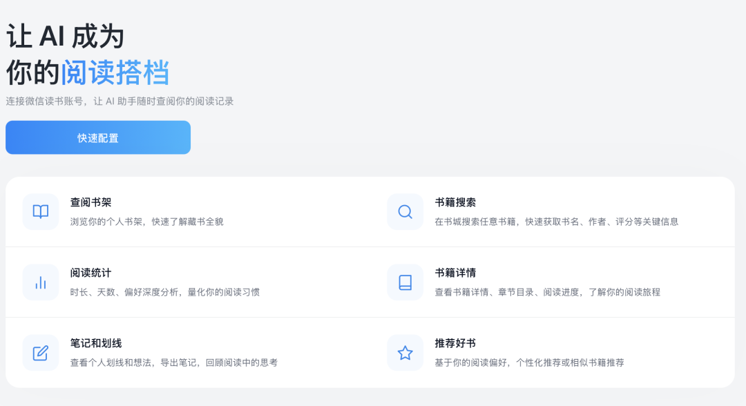
Task: Open the 书籍详情 feature title
Action: click(x=455, y=273)
